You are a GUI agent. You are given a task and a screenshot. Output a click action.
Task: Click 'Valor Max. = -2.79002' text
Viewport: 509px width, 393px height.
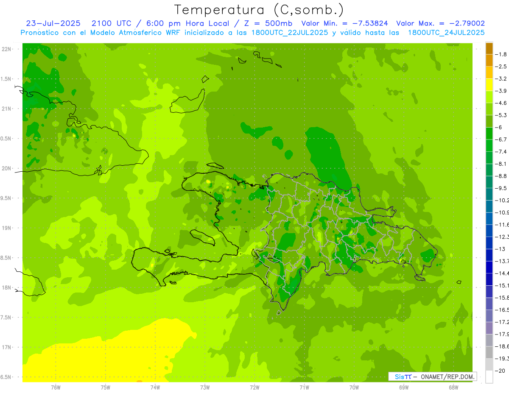pos(440,24)
